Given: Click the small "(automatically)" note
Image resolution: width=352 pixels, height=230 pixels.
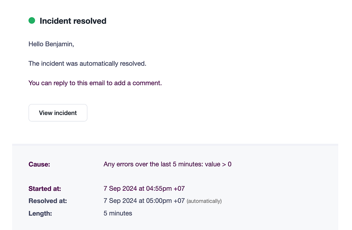Looking at the screenshot, I should click(204, 201).
